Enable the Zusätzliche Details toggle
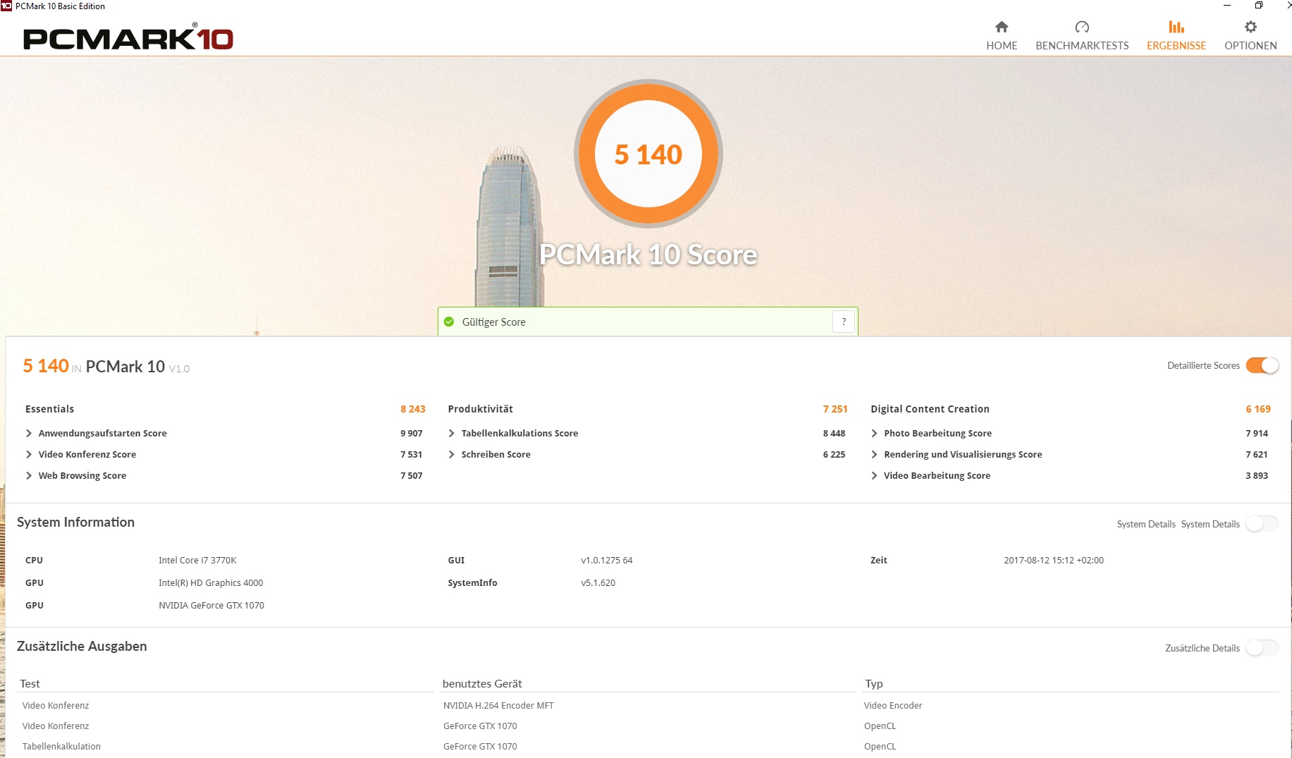This screenshot has height=758, width=1292. click(x=1262, y=648)
